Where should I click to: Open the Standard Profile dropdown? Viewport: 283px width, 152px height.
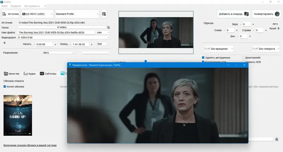(x=77, y=14)
